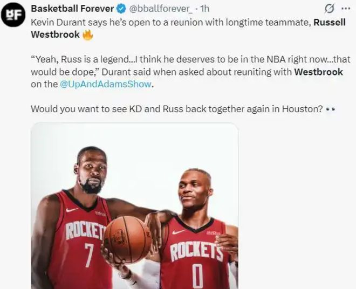Image resolution: width=356 pixels, height=289 pixels.
Task: Open the 1h timestamp permalink
Action: (205, 9)
